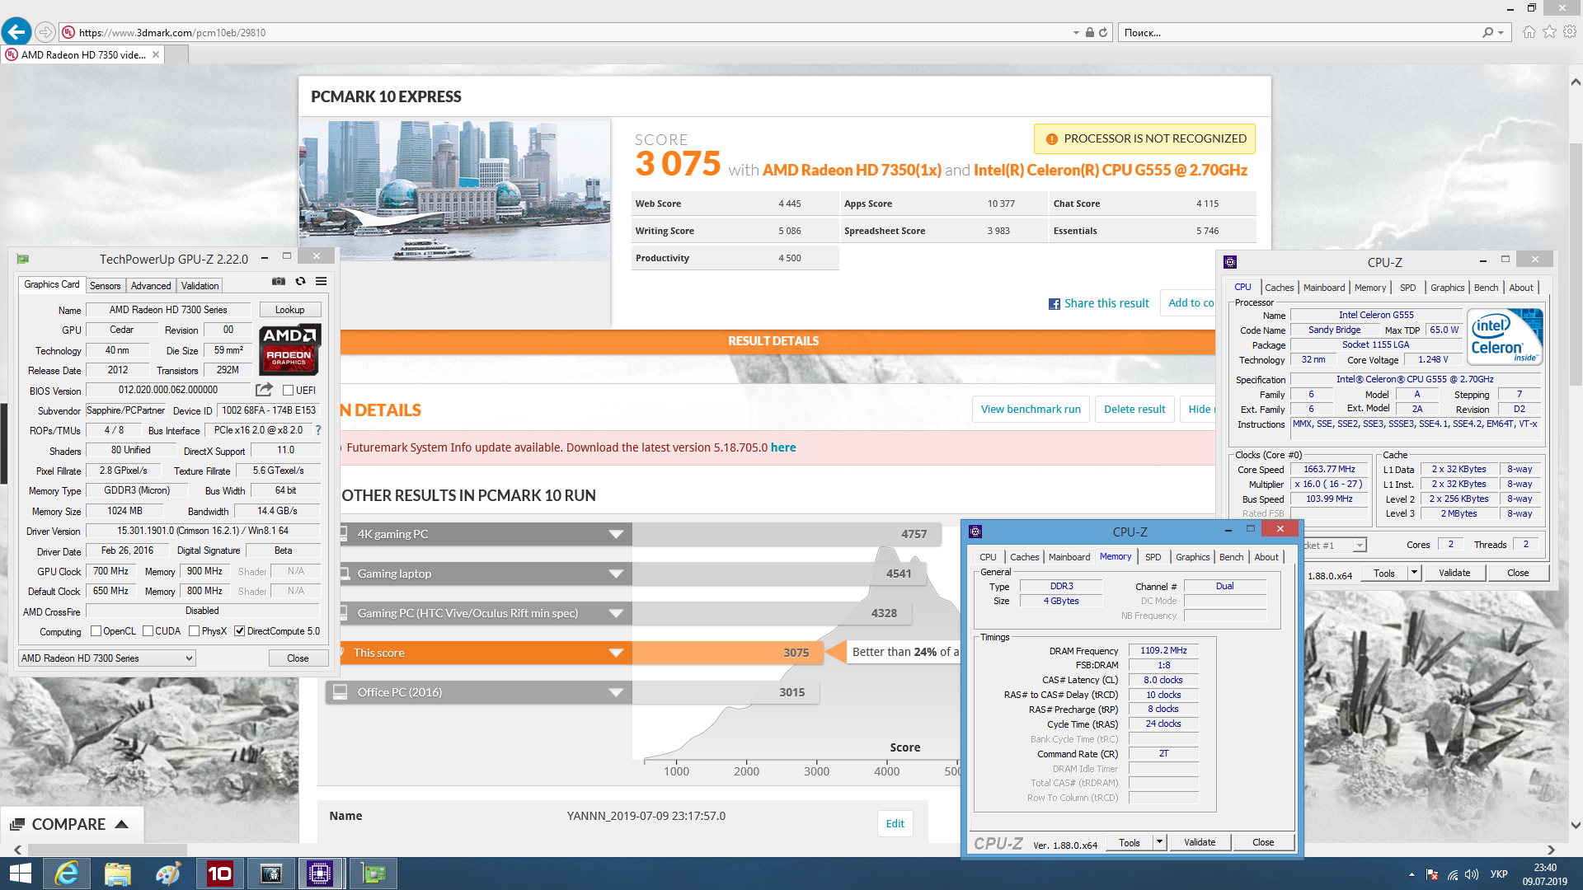Toggle PhysX checkbox in GPU-Z
The width and height of the screenshot is (1583, 890).
click(x=194, y=631)
